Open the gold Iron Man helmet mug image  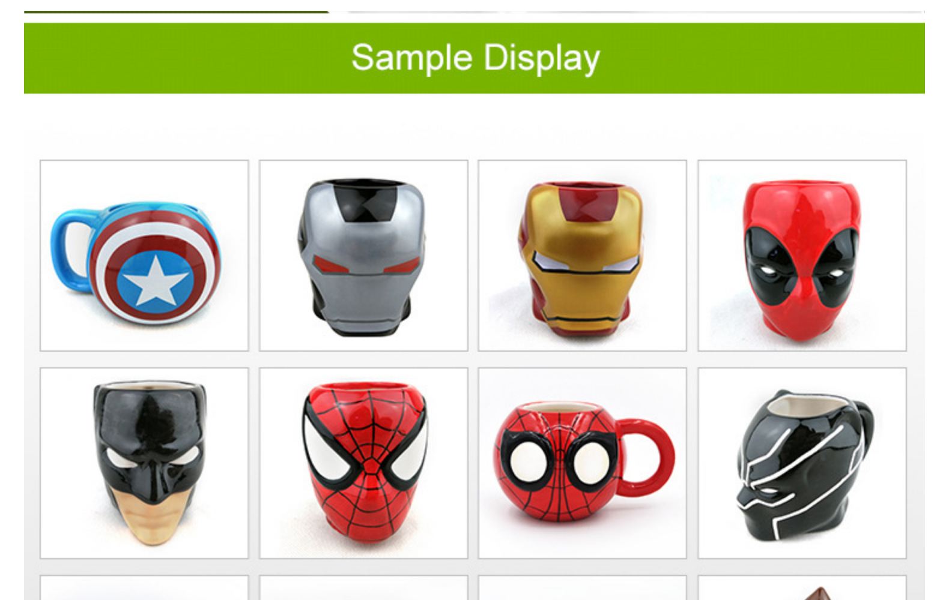click(x=582, y=256)
